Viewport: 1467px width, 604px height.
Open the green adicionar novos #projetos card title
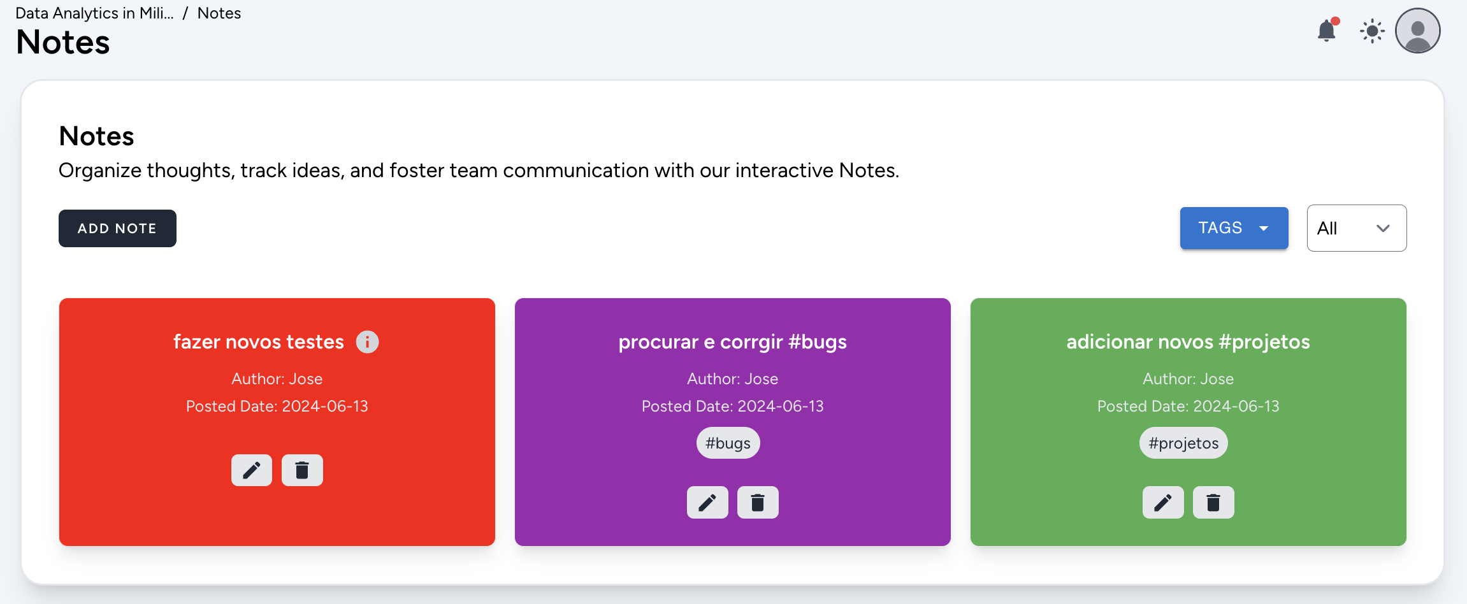[1189, 342]
